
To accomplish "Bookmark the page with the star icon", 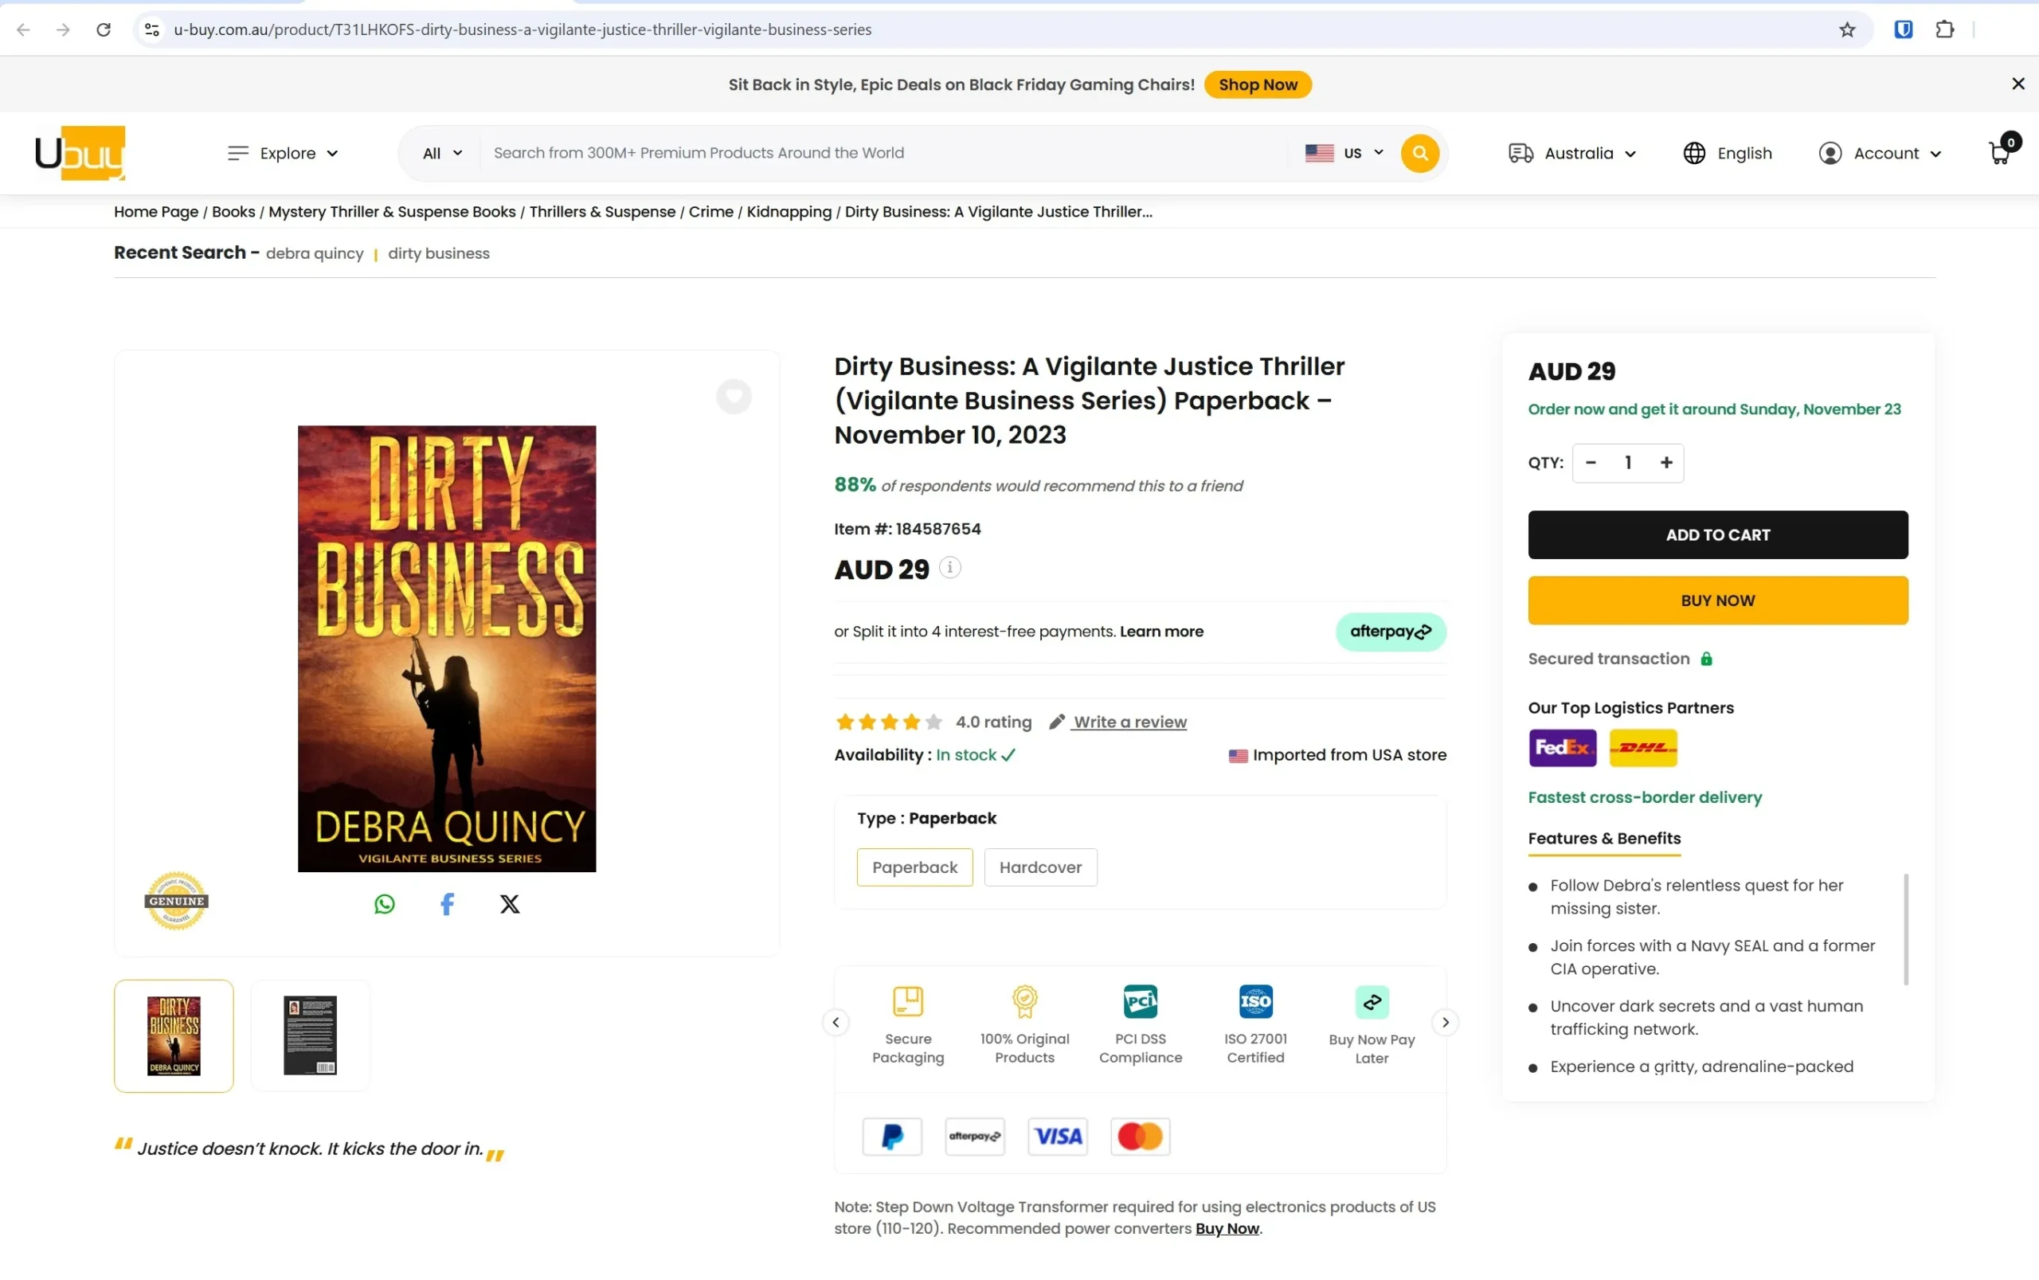I will tap(1846, 29).
